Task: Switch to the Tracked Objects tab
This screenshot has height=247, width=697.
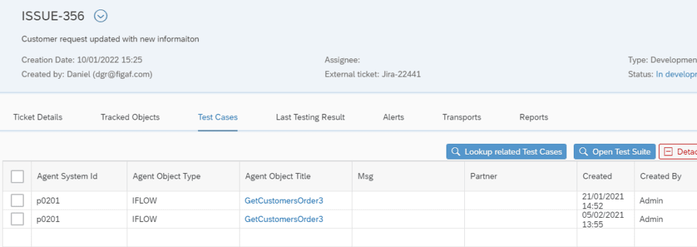Action: (x=130, y=117)
